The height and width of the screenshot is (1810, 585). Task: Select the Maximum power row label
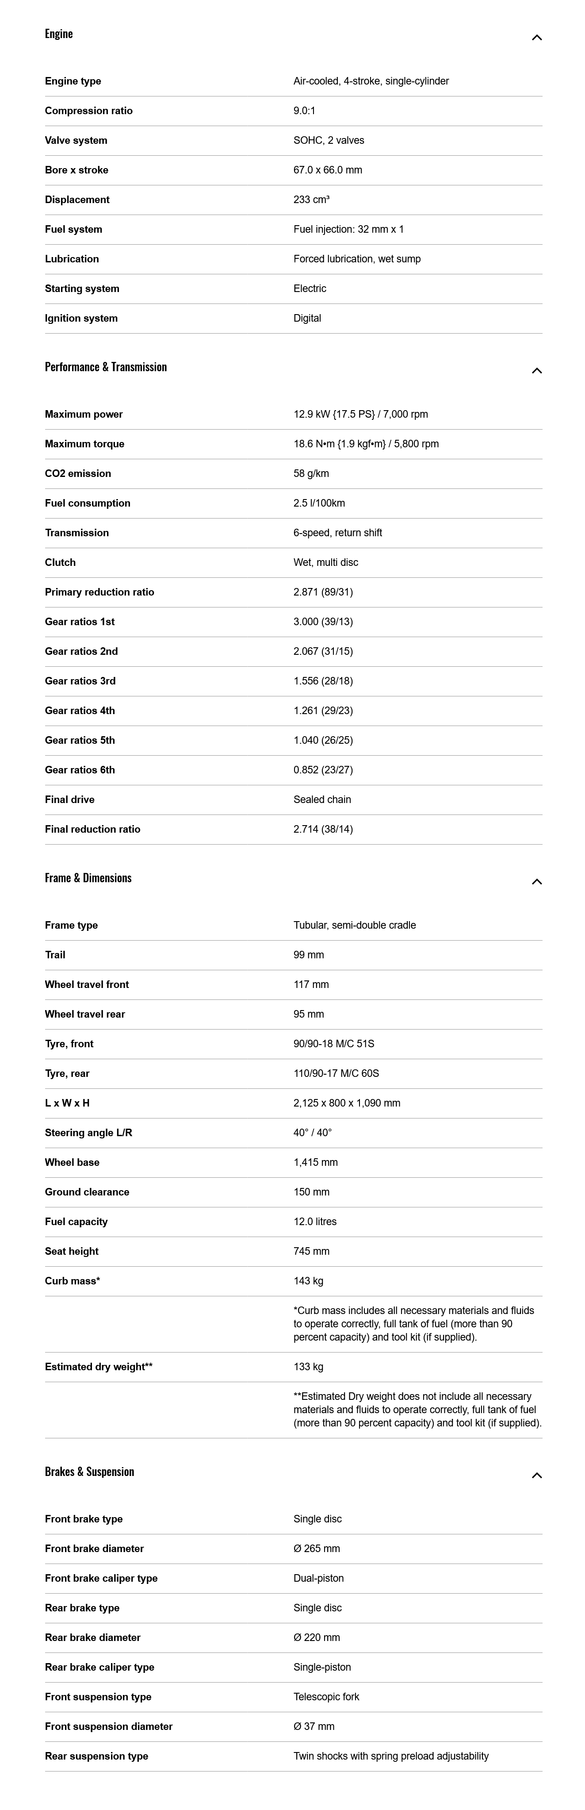[x=84, y=415]
